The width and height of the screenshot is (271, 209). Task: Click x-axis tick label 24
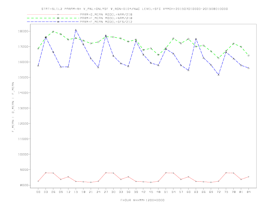click(x=98, y=192)
